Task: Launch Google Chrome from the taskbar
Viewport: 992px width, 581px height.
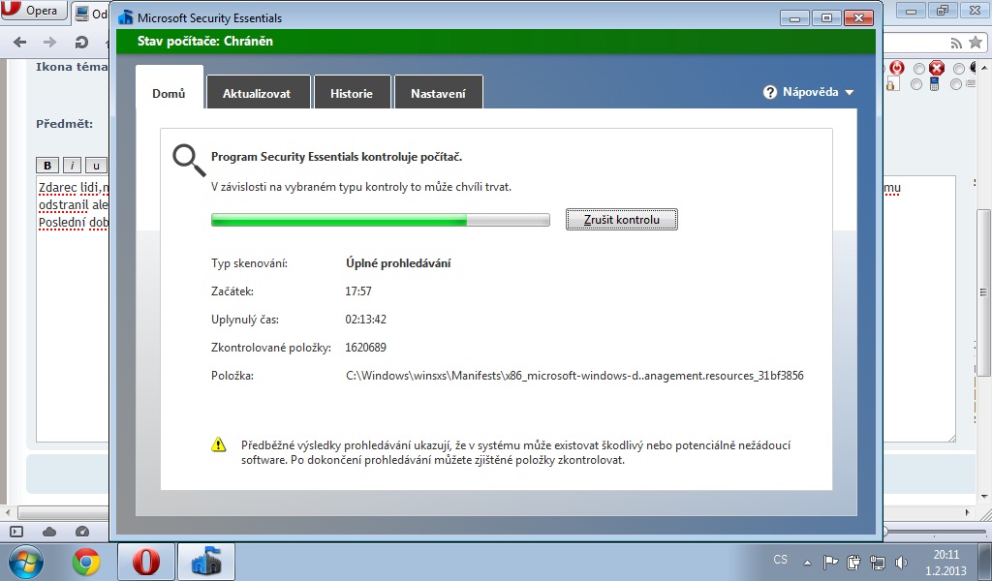Action: pos(86,562)
